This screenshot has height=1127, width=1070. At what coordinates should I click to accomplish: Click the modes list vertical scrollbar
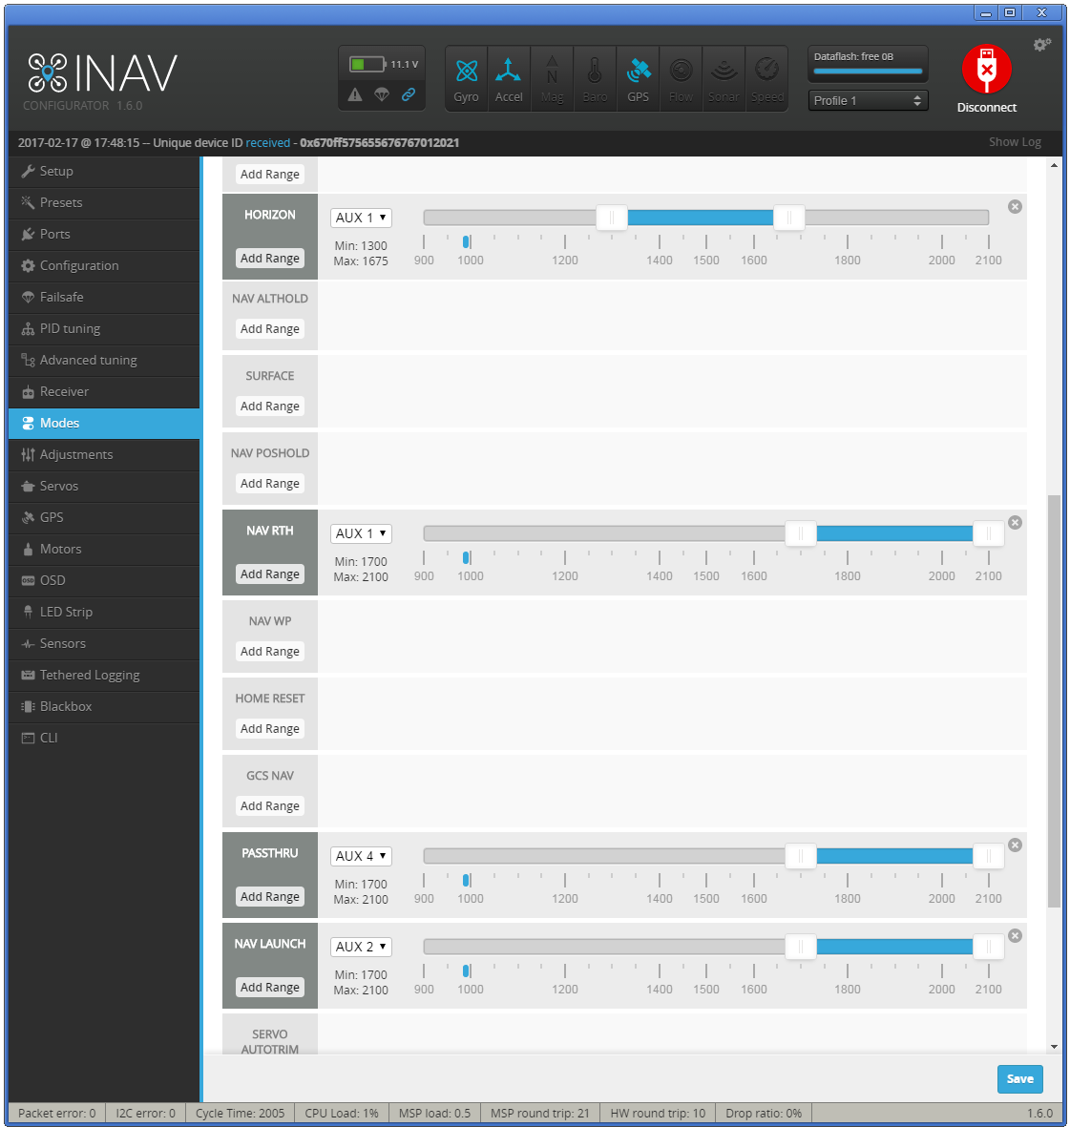pyautogui.click(x=1054, y=700)
